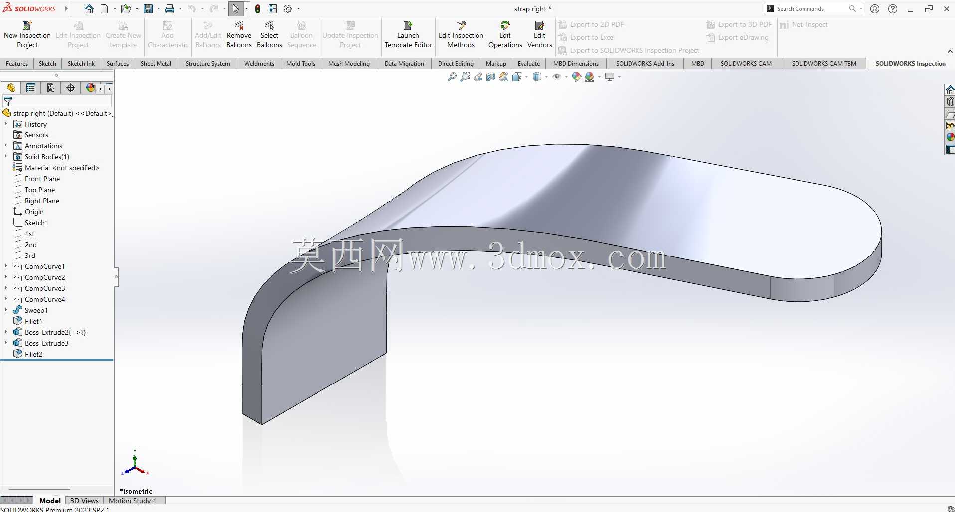Open PropertyManager tab icon
This screenshot has height=512, width=955.
click(x=31, y=88)
